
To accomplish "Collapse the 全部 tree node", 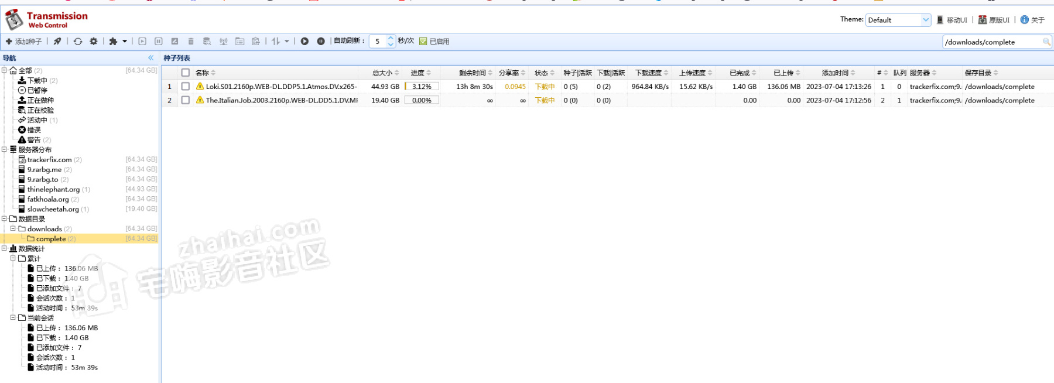I will 4,70.
